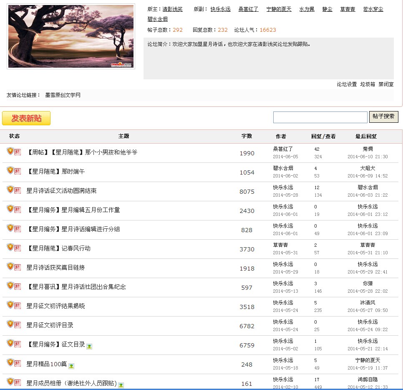This screenshot has height=390, width=403.
Task: Click shield icon beside 星月诗话编辑进行分组
Action: pyautogui.click(x=10, y=228)
